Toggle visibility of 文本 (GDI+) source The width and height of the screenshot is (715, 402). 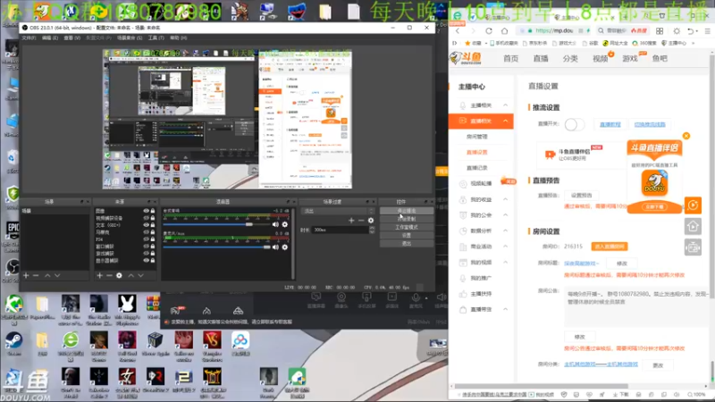pyautogui.click(x=146, y=225)
